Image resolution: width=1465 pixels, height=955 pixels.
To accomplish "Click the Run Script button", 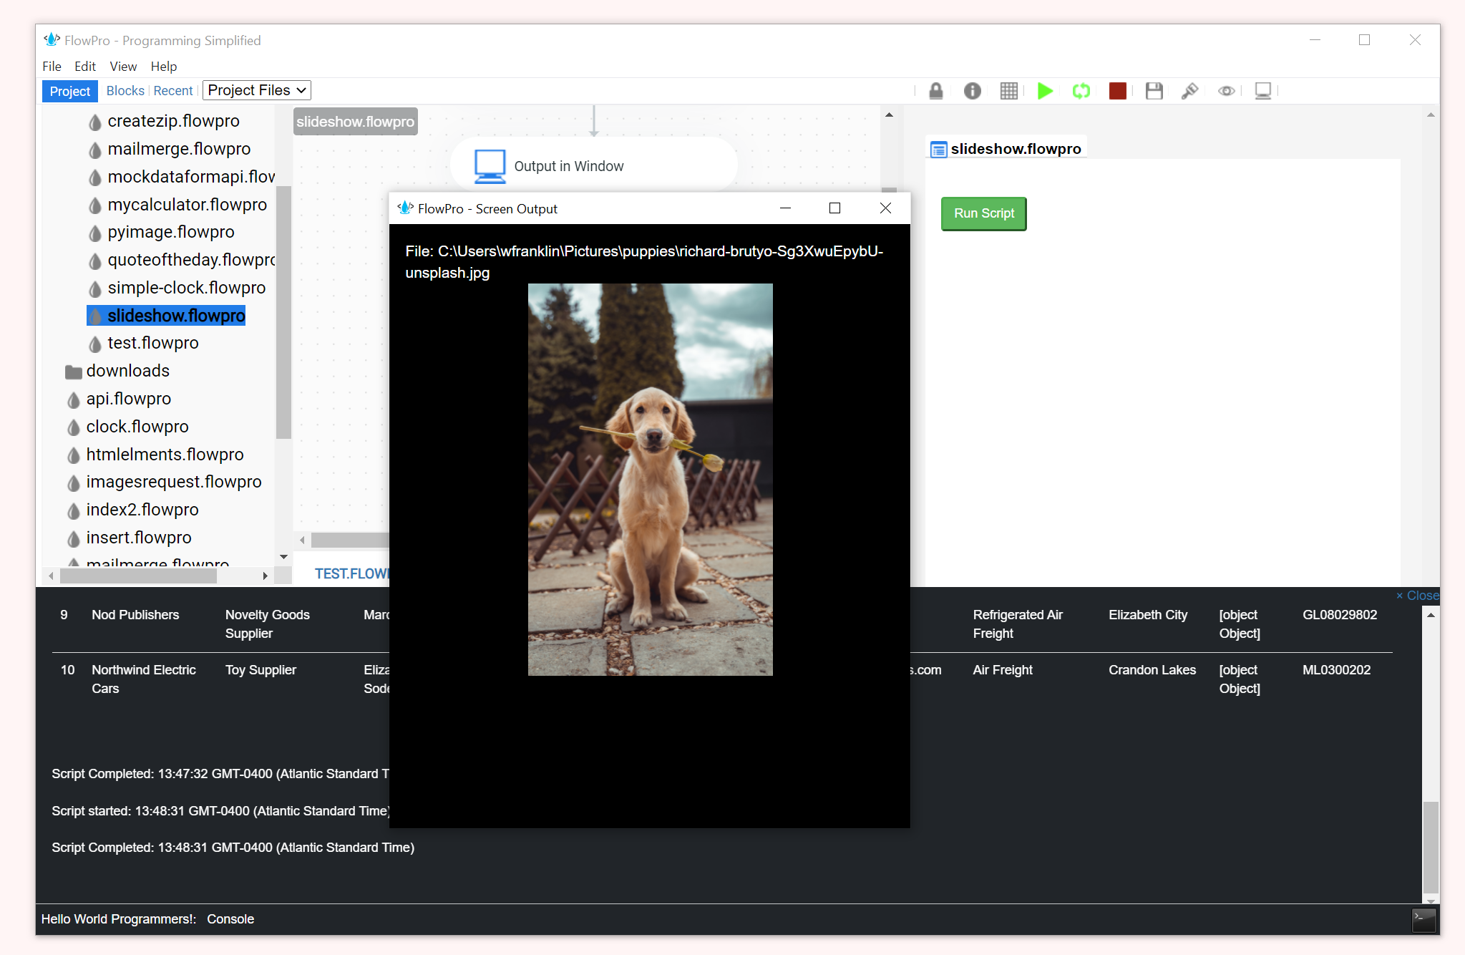I will point(984,213).
